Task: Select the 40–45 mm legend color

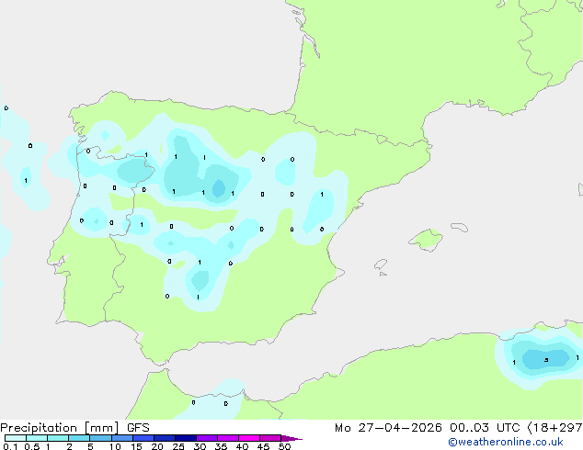Action: [x=249, y=438]
